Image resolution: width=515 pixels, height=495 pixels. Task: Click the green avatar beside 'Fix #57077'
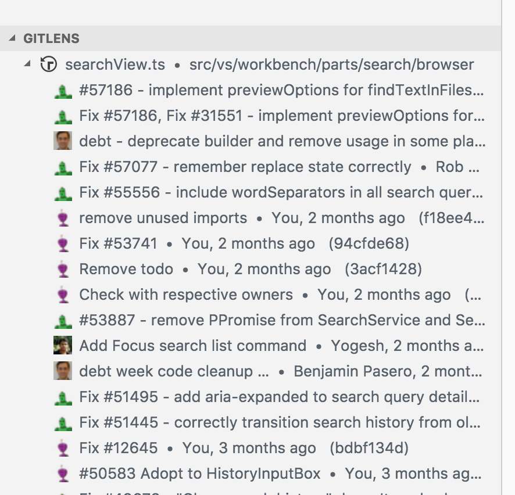(63, 167)
